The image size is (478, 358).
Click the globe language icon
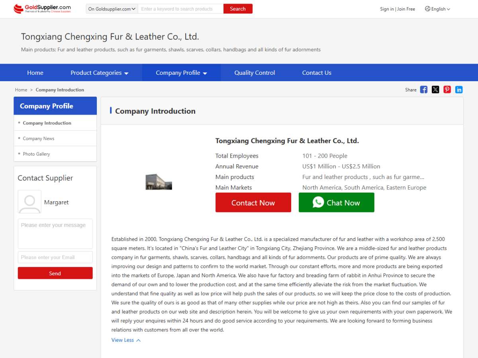427,9
